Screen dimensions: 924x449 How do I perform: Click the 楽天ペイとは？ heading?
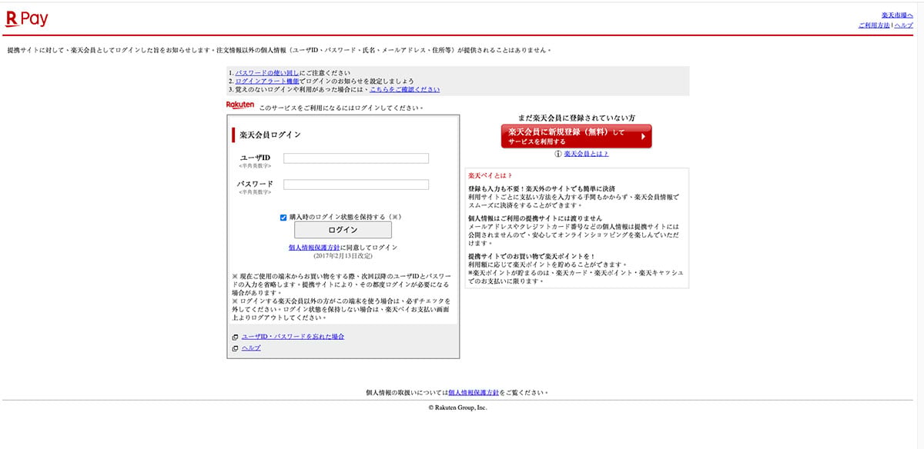tap(490, 175)
